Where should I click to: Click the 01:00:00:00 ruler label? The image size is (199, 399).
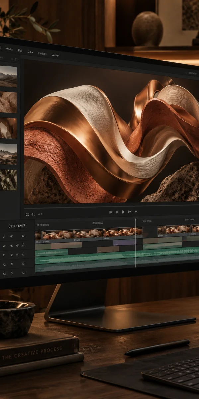point(43,225)
